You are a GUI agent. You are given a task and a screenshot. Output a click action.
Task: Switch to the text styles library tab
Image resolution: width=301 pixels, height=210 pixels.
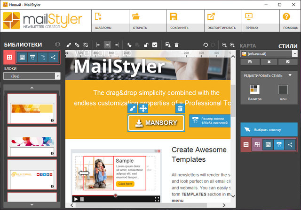[x=43, y=57]
